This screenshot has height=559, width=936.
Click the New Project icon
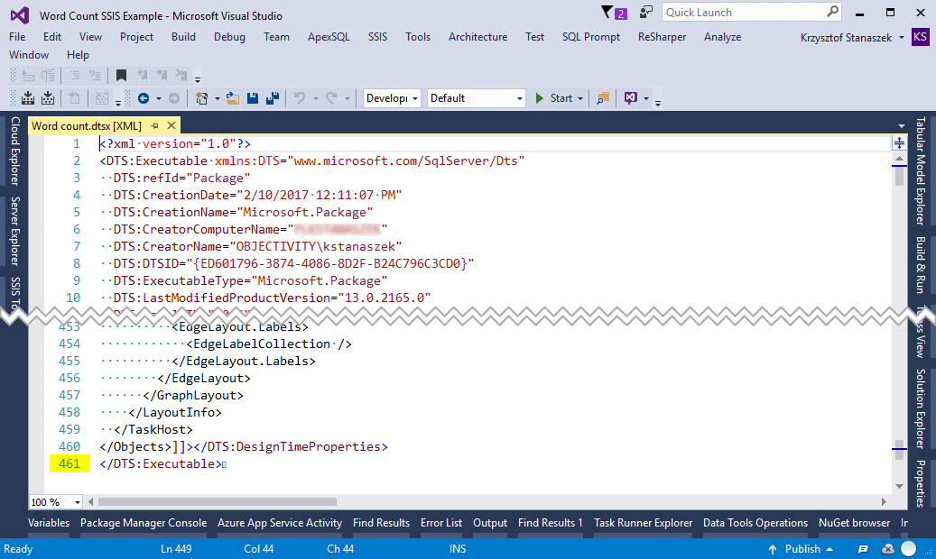pyautogui.click(x=202, y=98)
